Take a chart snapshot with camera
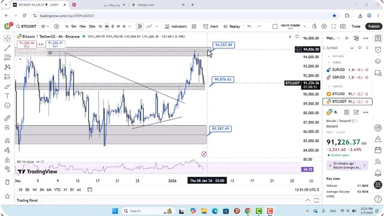The width and height of the screenshot is (384, 216). pos(343,27)
